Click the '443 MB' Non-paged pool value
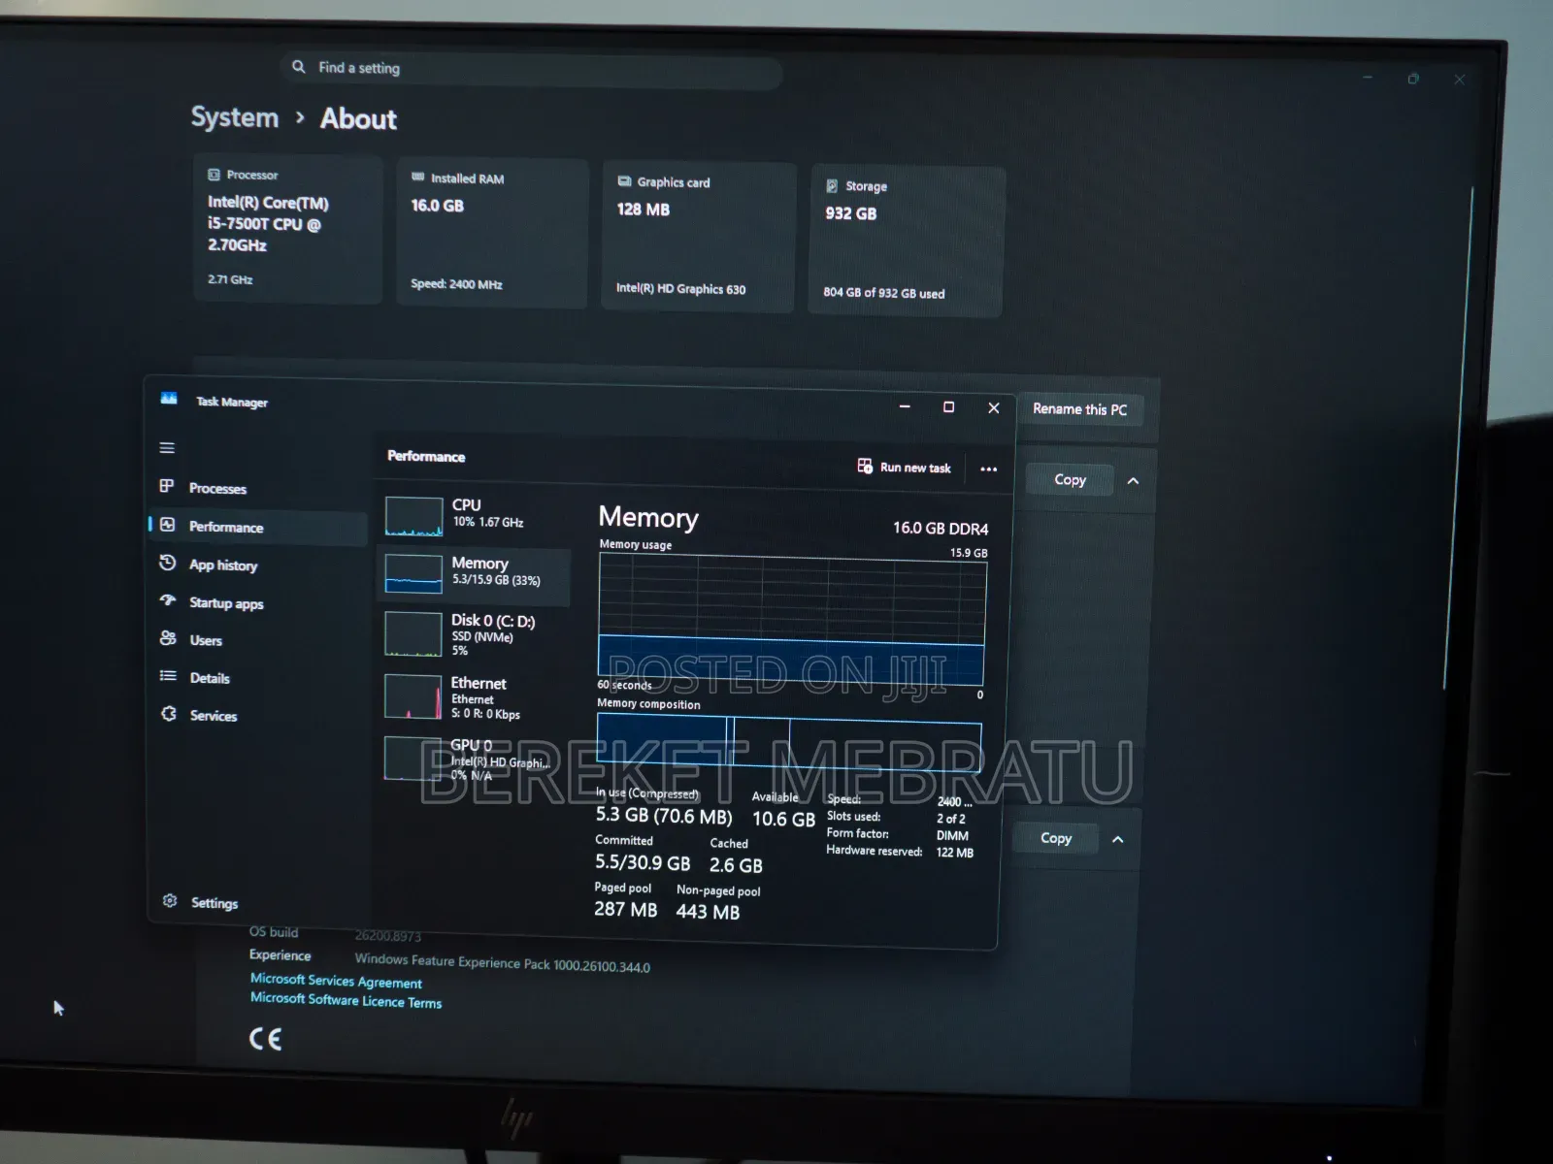 708,912
